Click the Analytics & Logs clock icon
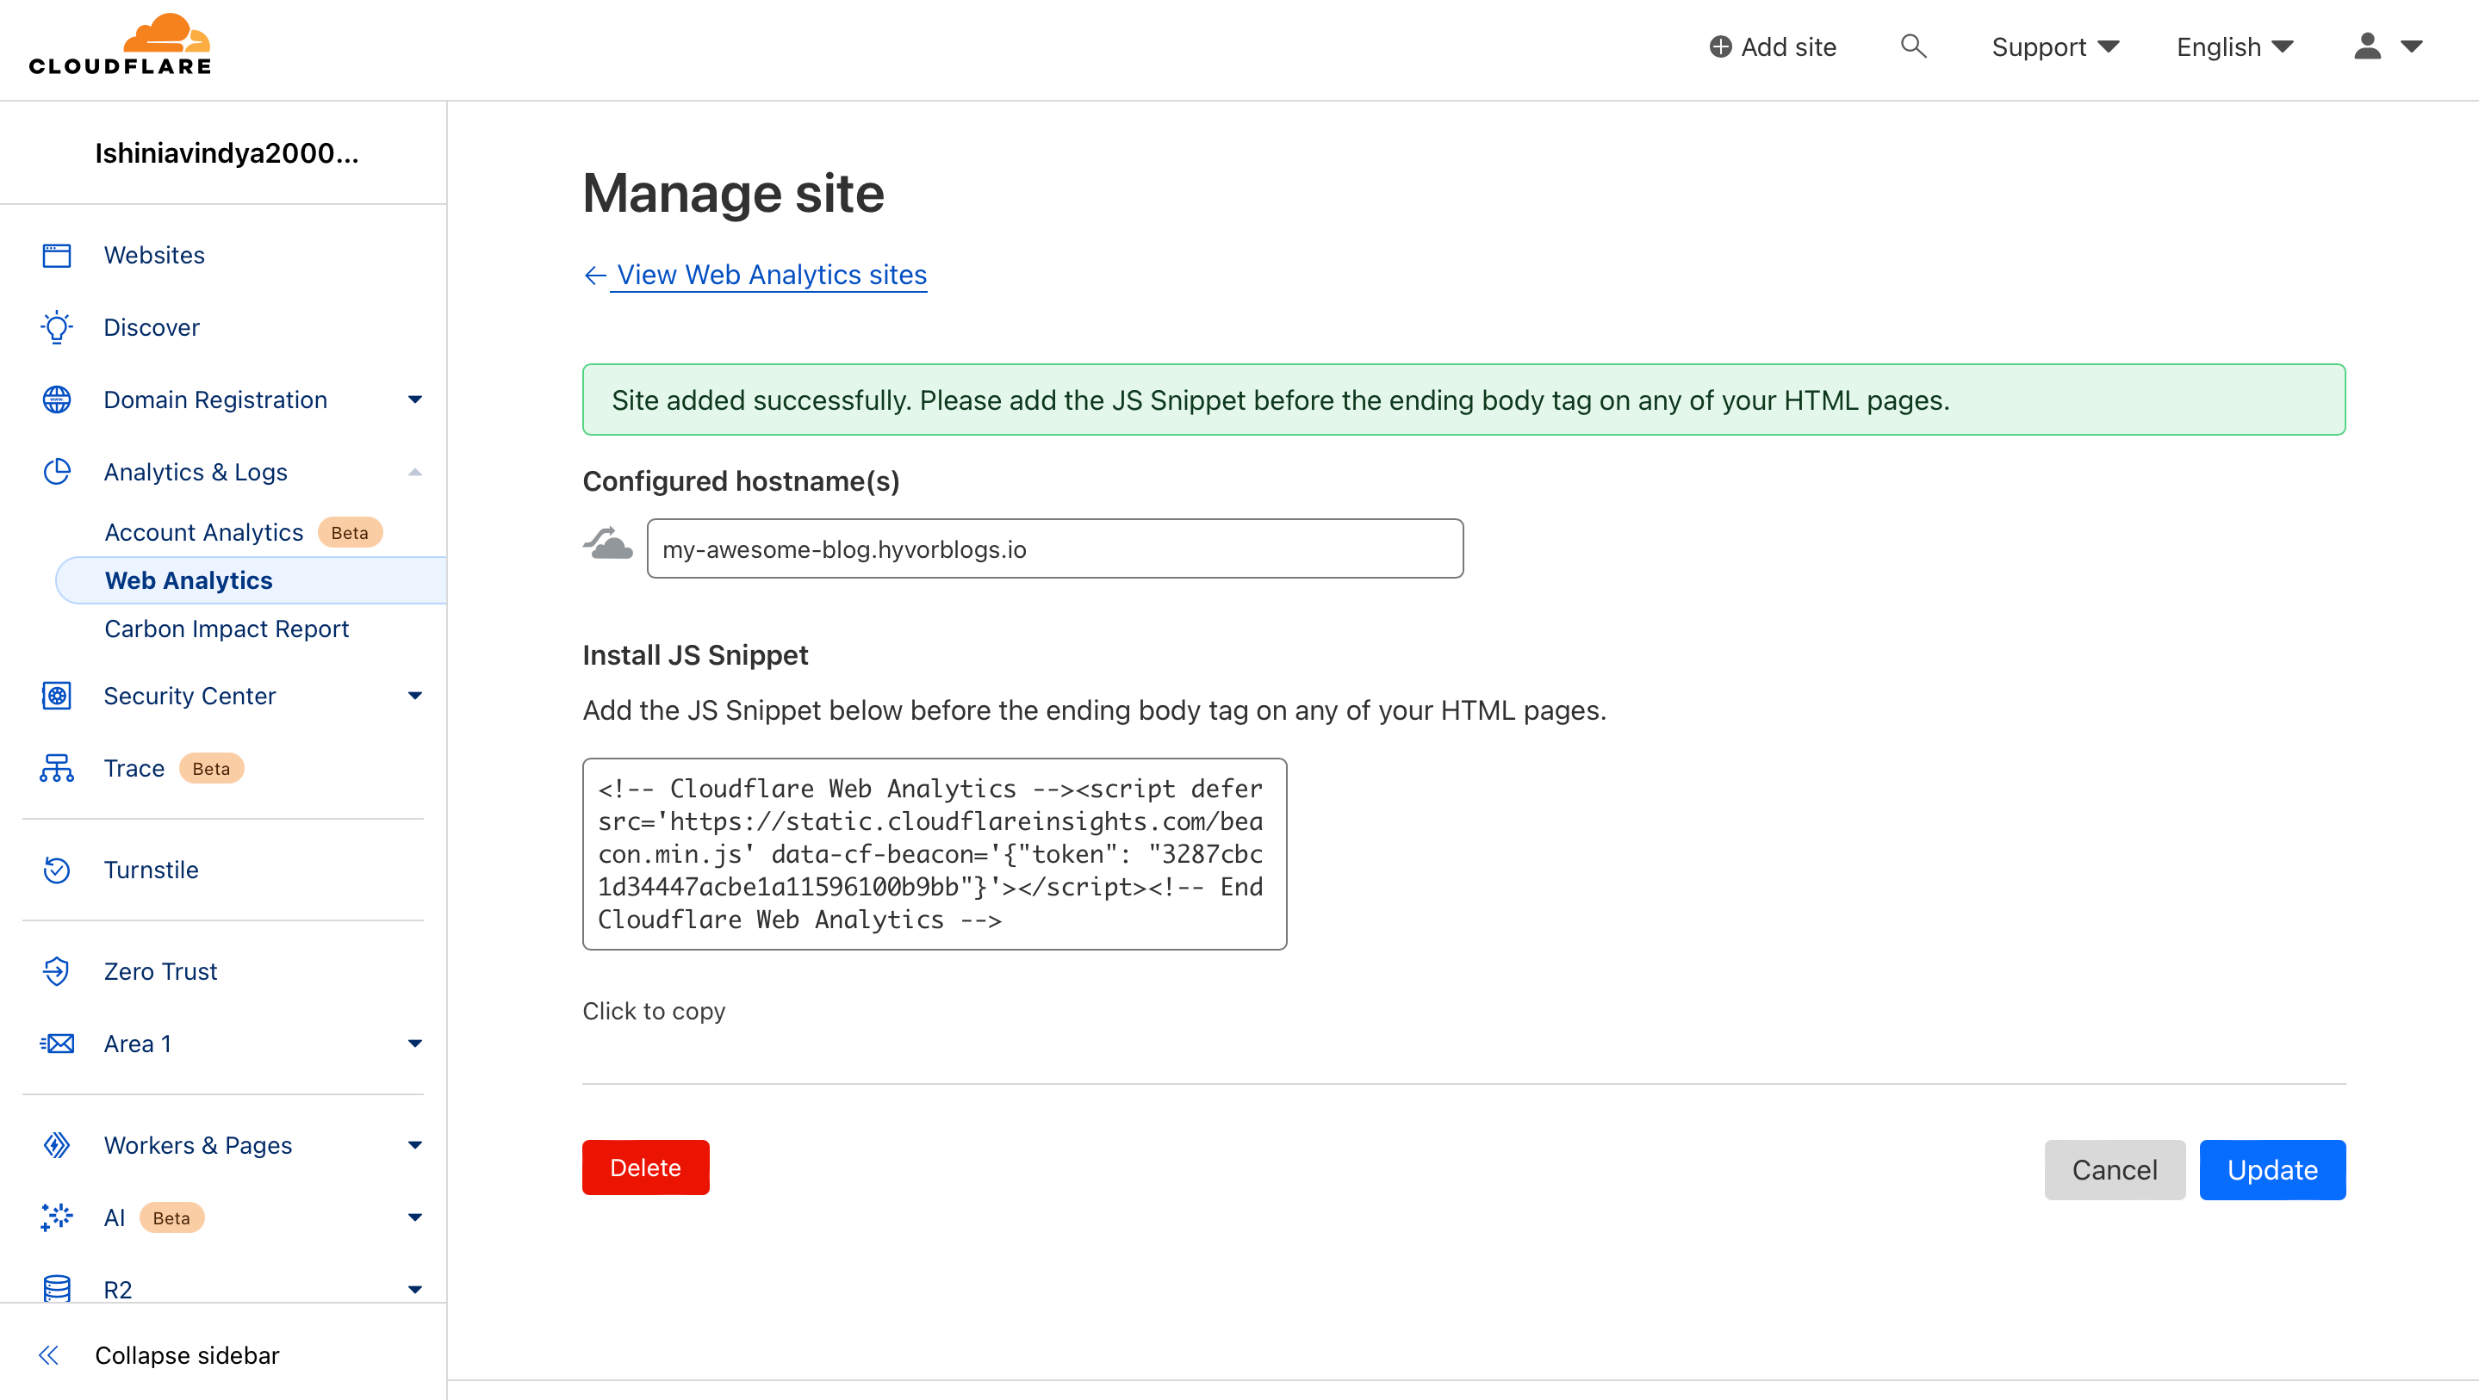Image resolution: width=2479 pixels, height=1400 pixels. click(56, 471)
